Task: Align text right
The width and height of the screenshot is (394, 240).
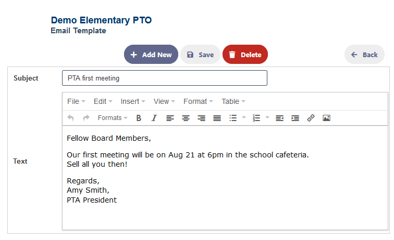Action: [x=201, y=118]
